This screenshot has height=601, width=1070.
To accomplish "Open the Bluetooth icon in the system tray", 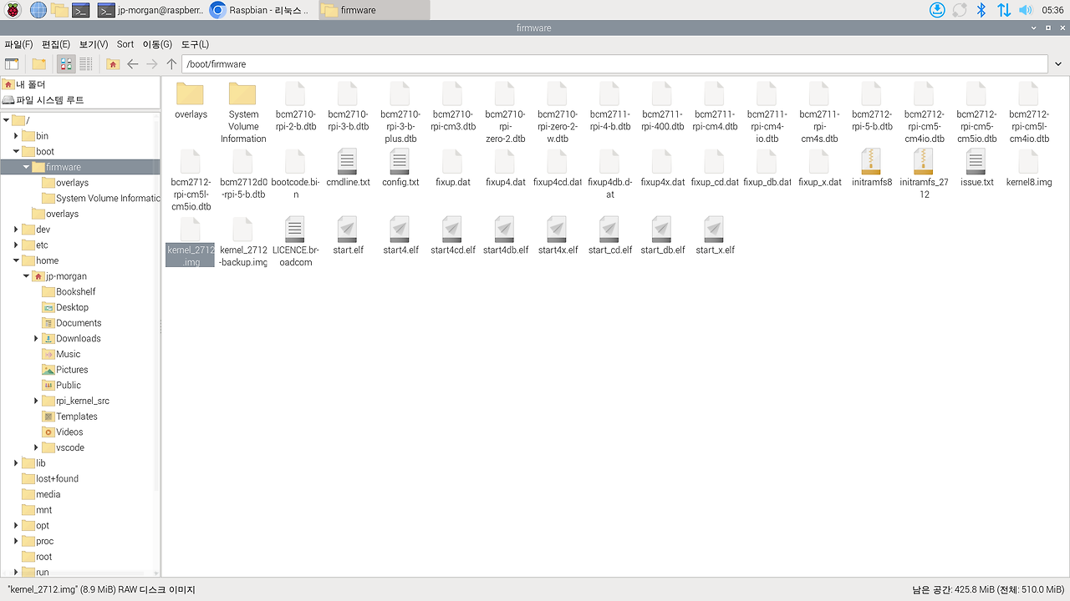I will coord(981,9).
